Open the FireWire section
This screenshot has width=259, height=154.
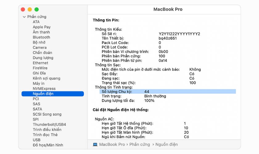tap(40, 68)
